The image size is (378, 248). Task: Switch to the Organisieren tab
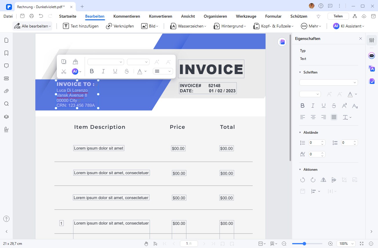pyautogui.click(x=215, y=16)
